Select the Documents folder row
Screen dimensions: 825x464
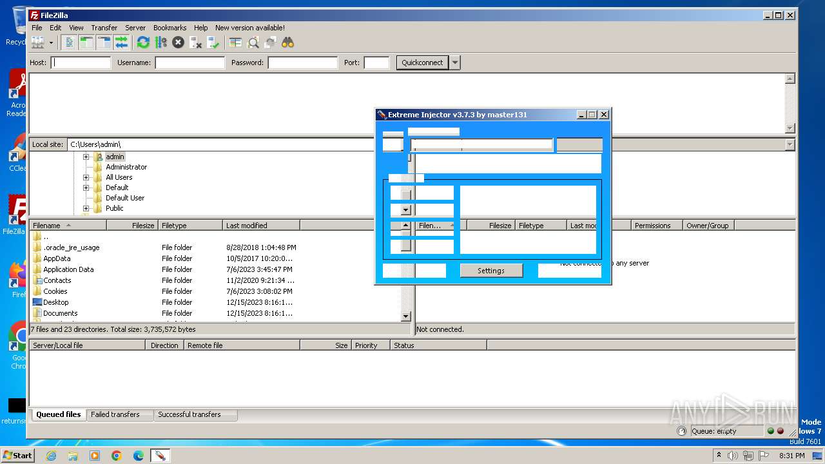pos(215,313)
